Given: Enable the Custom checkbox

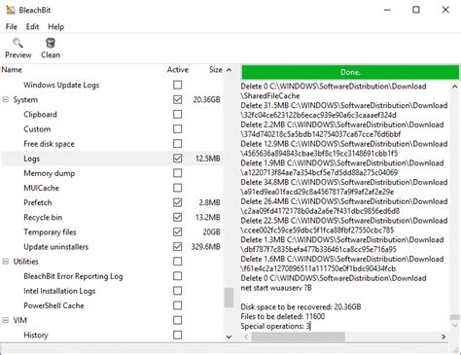Looking at the screenshot, I should coord(177,129).
